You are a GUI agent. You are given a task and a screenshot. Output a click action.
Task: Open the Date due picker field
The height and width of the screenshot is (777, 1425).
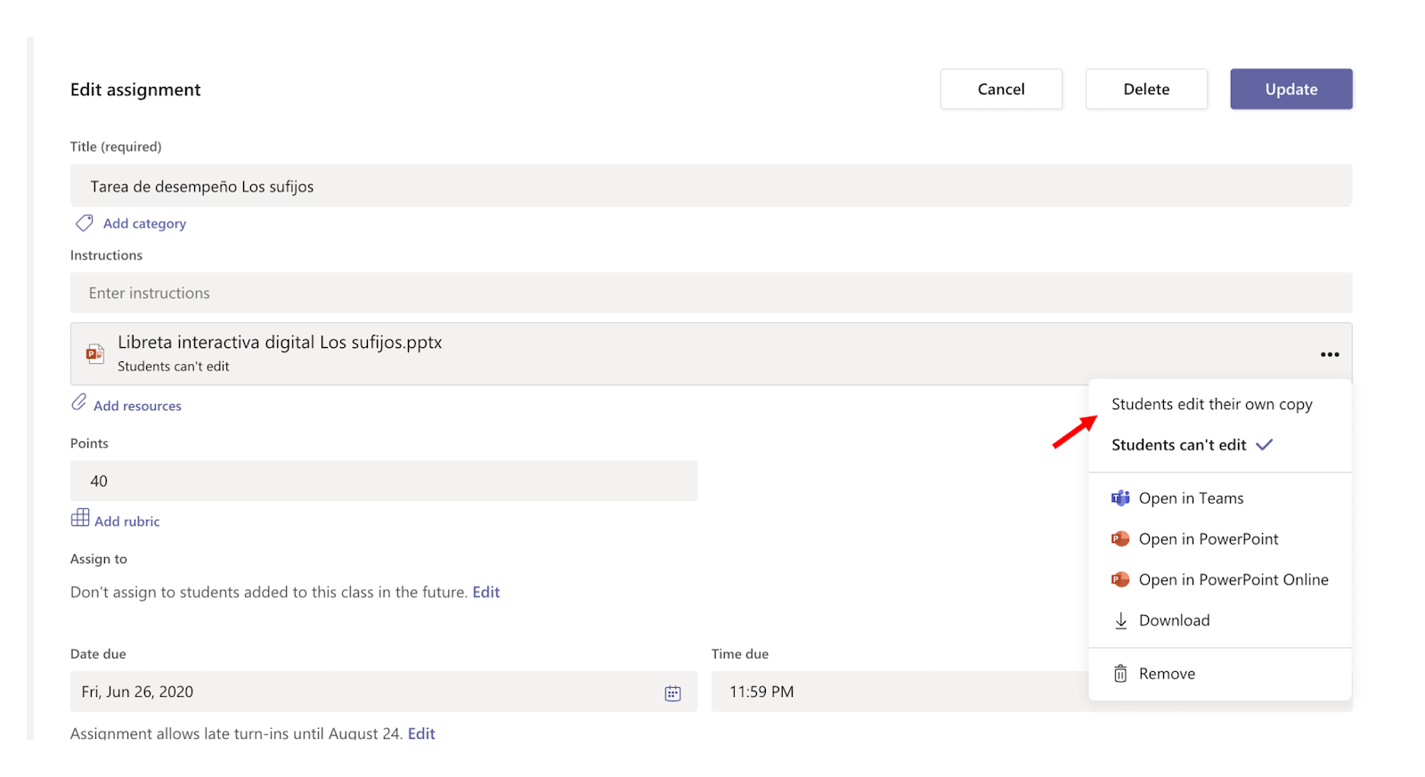tap(365, 692)
